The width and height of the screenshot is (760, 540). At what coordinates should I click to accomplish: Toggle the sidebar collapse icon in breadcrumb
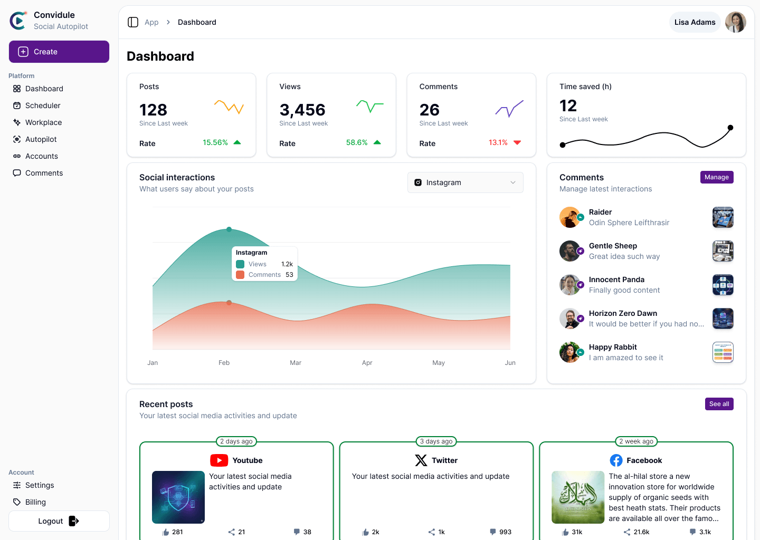point(133,22)
